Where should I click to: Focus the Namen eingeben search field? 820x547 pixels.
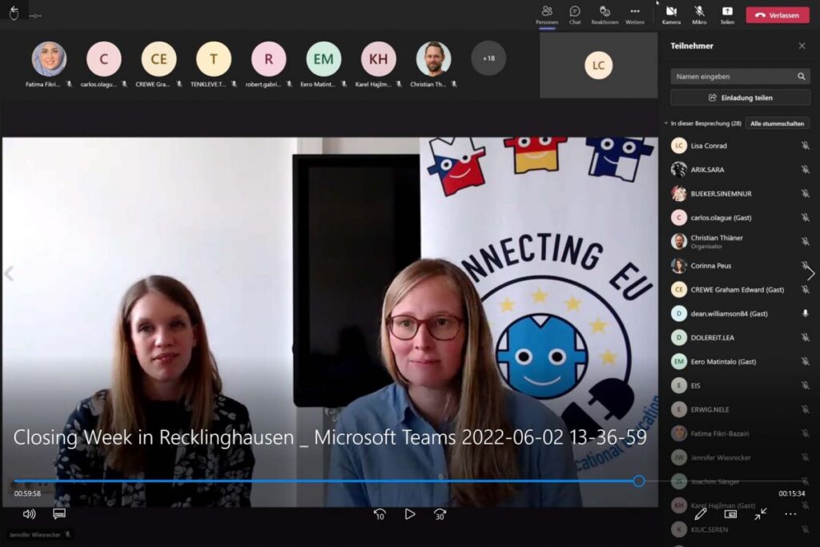point(740,76)
